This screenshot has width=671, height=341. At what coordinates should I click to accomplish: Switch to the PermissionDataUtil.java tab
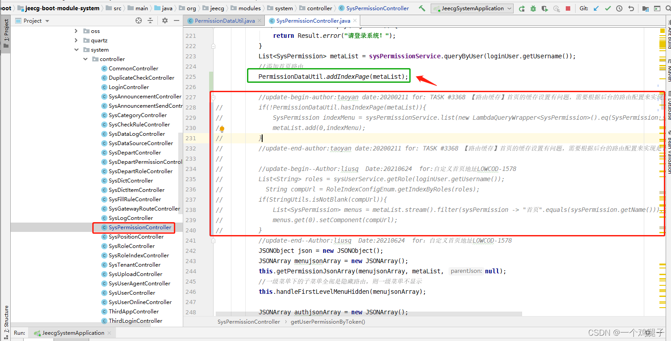[x=225, y=21]
